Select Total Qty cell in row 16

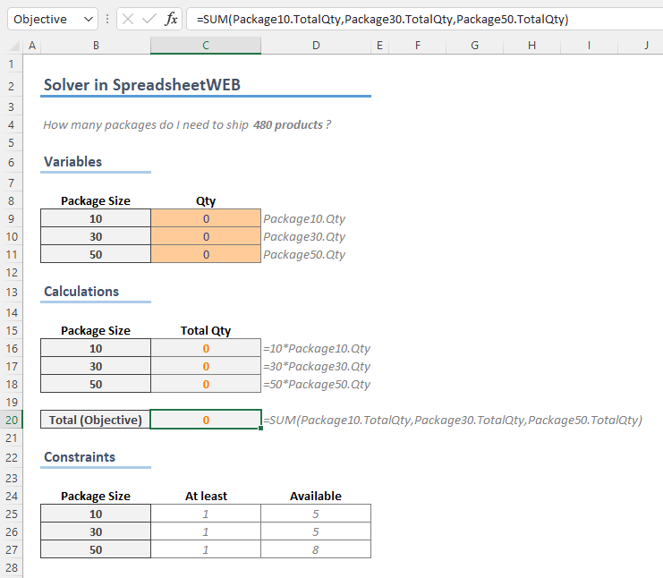coord(206,348)
